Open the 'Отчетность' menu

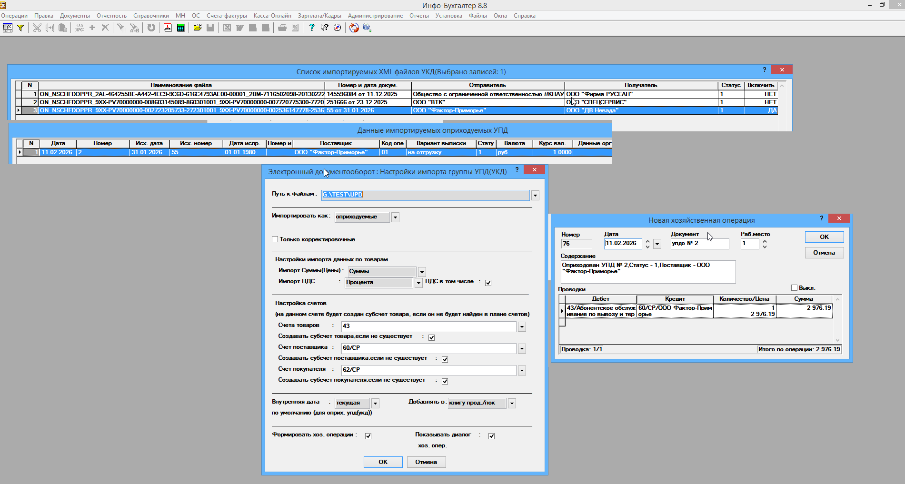tap(111, 16)
